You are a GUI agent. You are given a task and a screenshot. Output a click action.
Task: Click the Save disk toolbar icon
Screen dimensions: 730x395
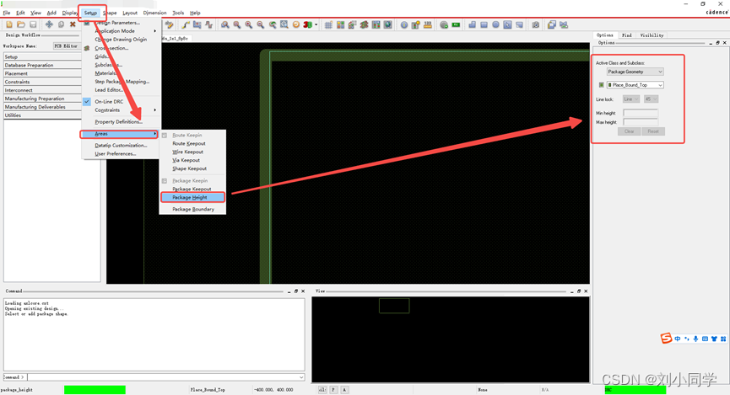[x=33, y=24]
